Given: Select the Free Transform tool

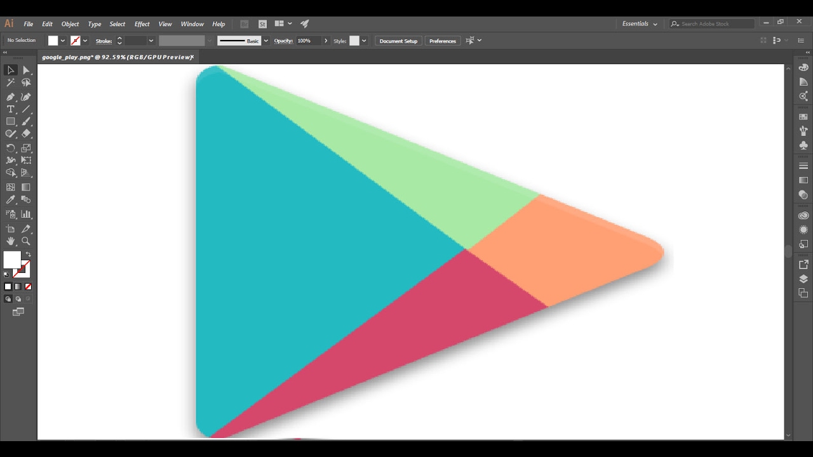Looking at the screenshot, I should [x=27, y=160].
